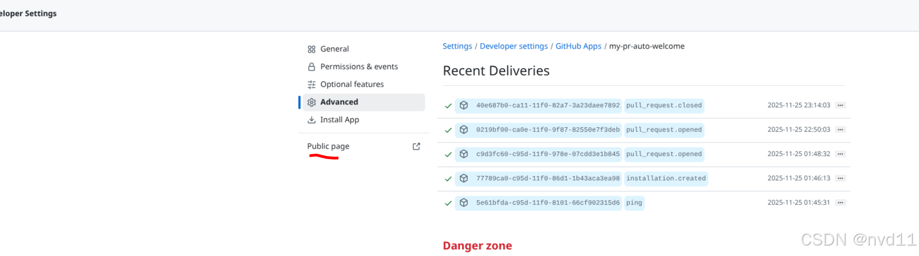Viewport: 919px width, 256px height.
Task: Click the Recent Deliveries heading
Action: pos(496,71)
